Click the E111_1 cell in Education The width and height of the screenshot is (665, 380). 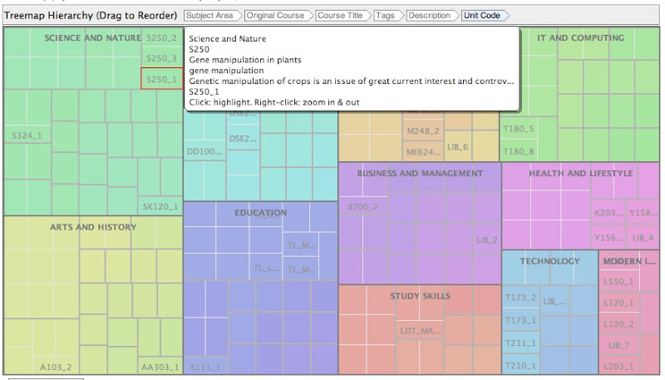204,367
